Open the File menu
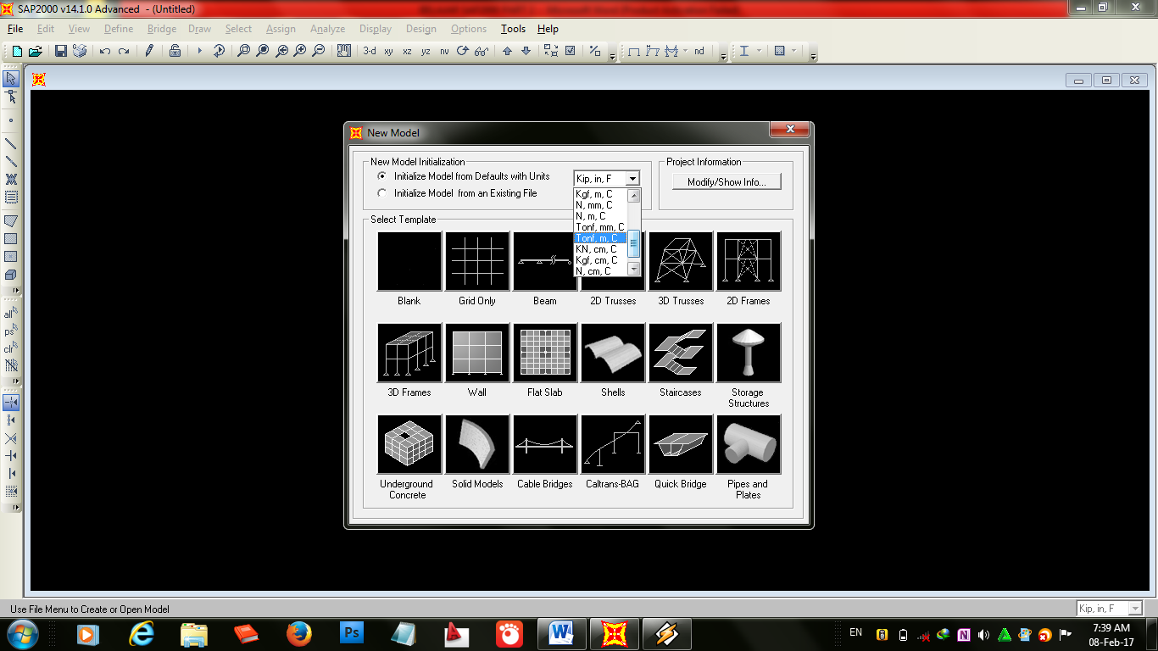 click(x=15, y=29)
